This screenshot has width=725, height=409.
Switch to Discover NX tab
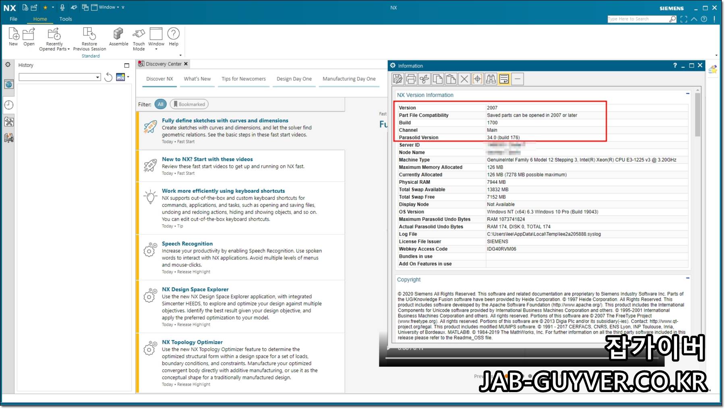[159, 79]
